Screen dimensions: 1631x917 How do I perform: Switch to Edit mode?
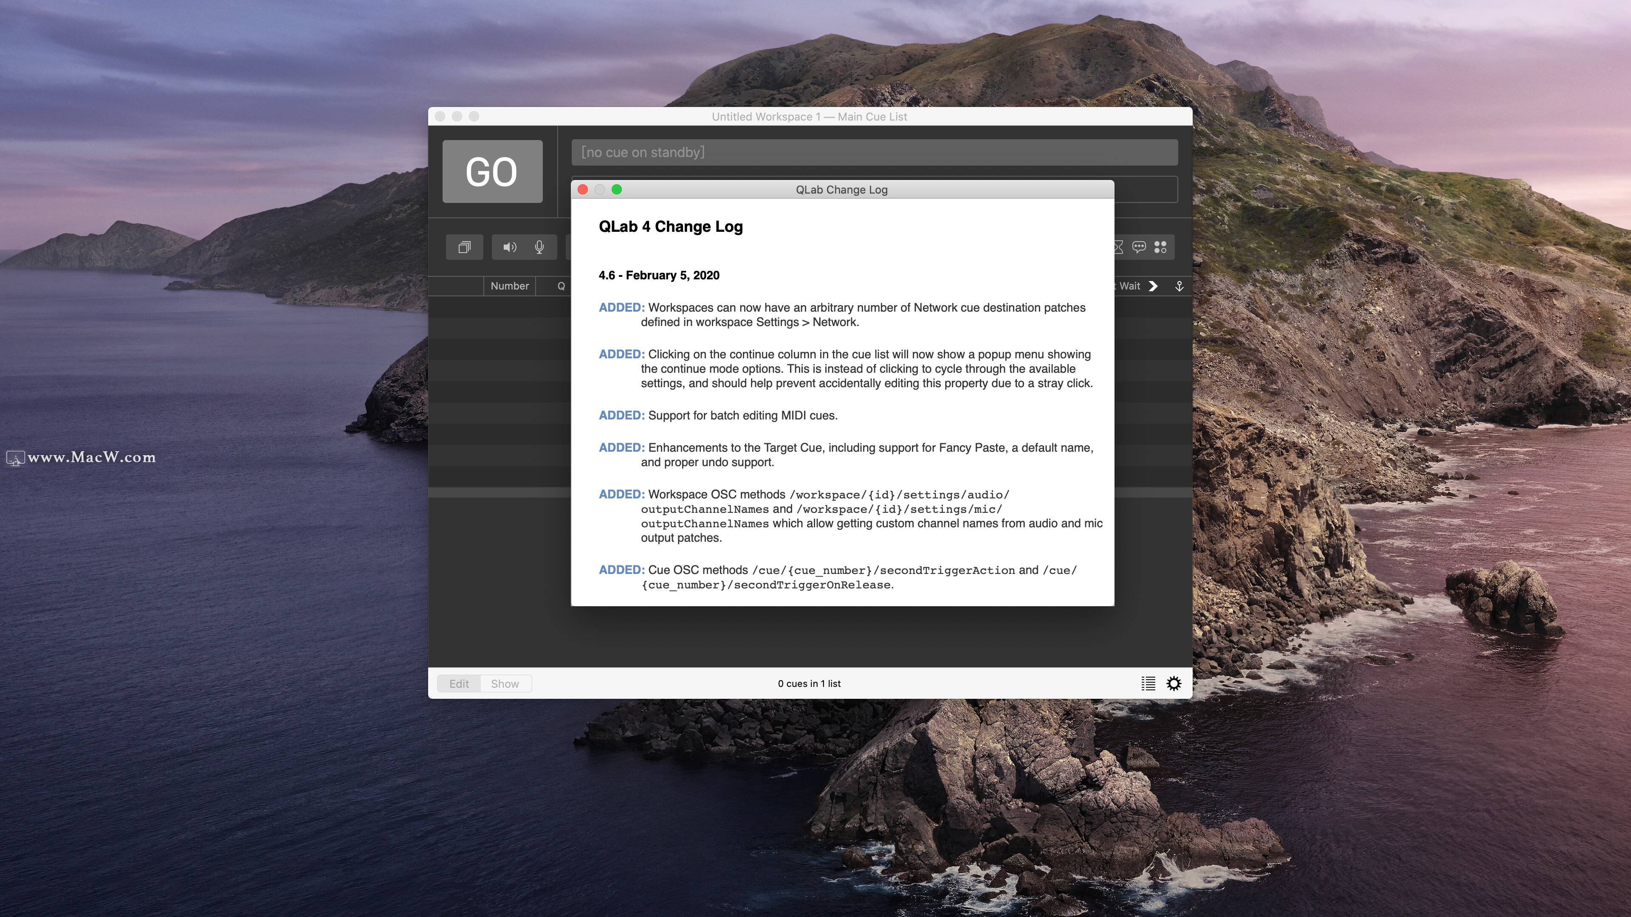pyautogui.click(x=459, y=684)
